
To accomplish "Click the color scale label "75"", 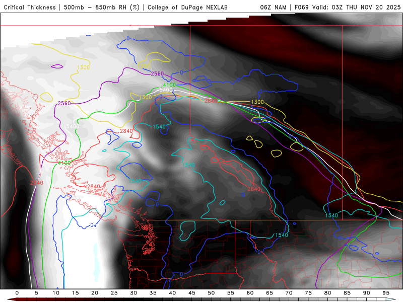I will 308,293.
